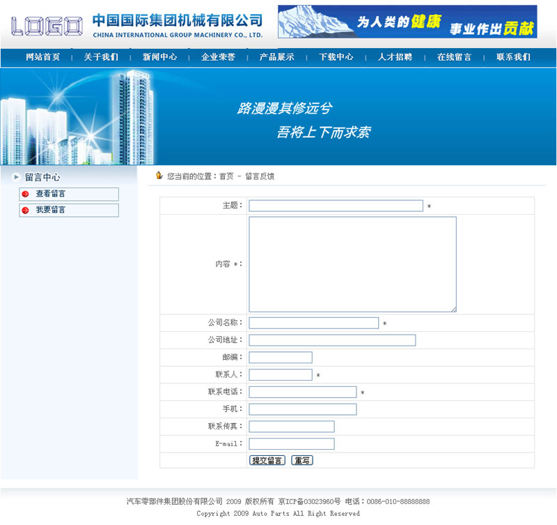Image resolution: width=557 pixels, height=525 pixels.
Task: Click the 邮编 input field
Action: coord(281,358)
